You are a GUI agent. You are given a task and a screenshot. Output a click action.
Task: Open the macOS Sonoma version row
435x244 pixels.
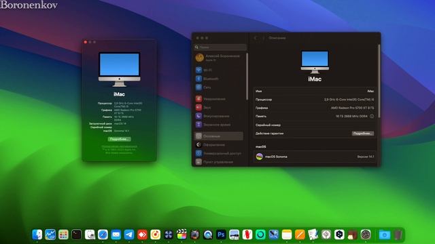[315, 157]
